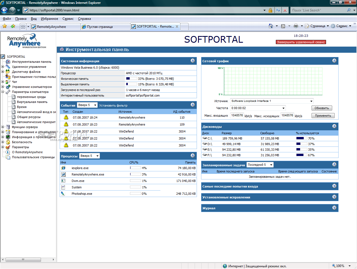Click the Add to Favorites star icon

tap(13, 26)
